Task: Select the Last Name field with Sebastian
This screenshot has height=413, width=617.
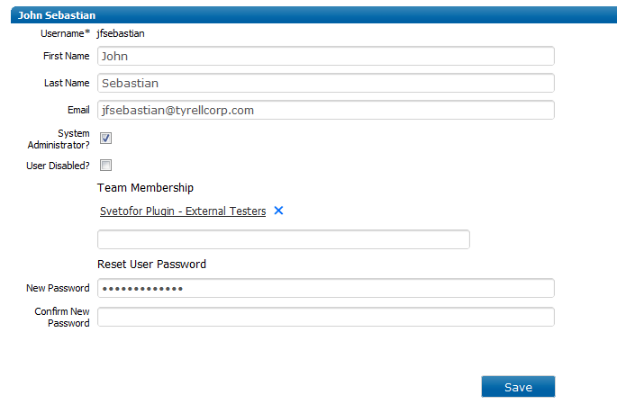Action: click(326, 83)
